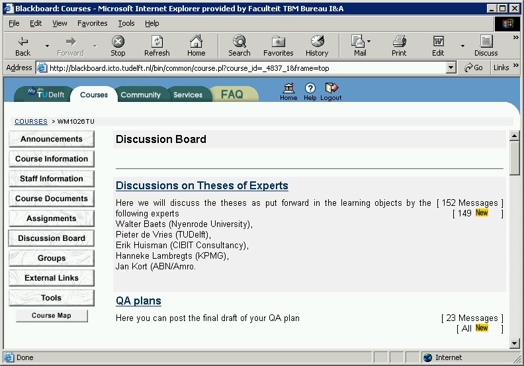Open the Favorites toolbar icon
The image size is (524, 366).
pyautogui.click(x=278, y=46)
